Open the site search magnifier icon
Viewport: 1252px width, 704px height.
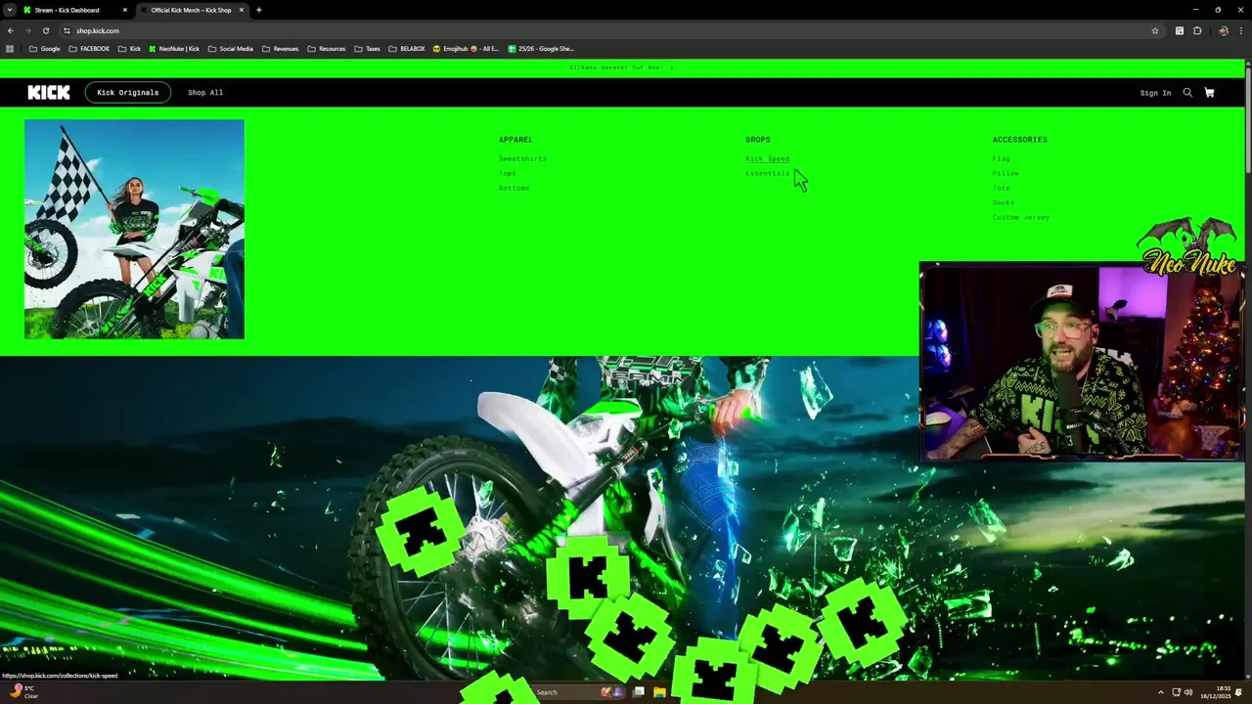tap(1187, 93)
